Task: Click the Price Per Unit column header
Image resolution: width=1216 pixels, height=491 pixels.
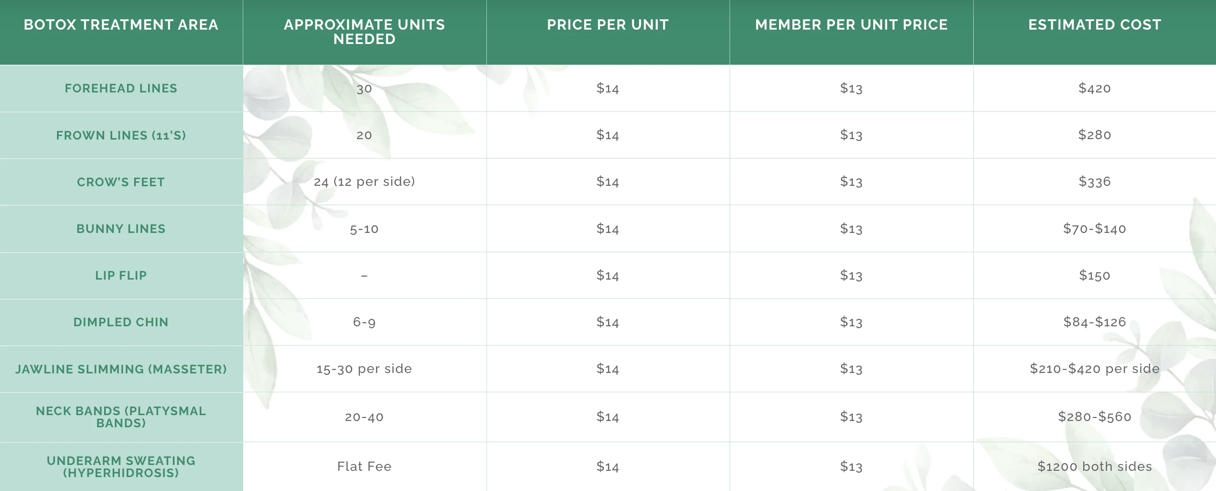Action: click(608, 25)
